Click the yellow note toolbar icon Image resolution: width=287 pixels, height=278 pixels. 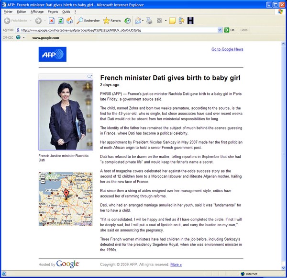coord(172,21)
